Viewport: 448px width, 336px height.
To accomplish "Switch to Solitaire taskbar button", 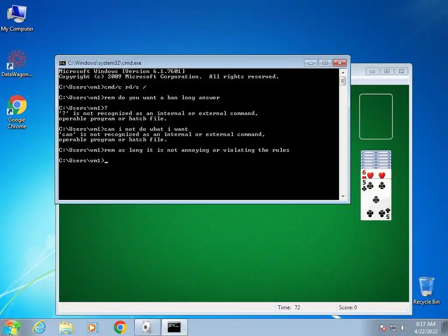I will pyautogui.click(x=147, y=327).
